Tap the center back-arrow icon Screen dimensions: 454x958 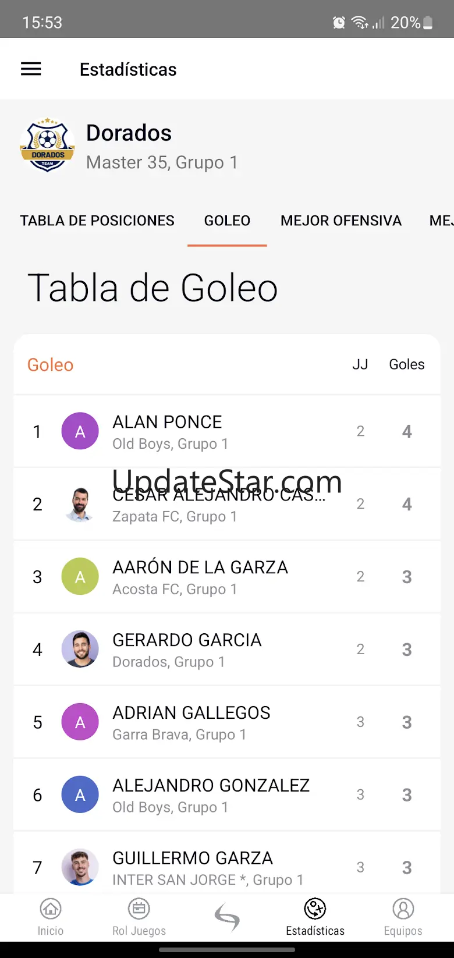coord(227,918)
